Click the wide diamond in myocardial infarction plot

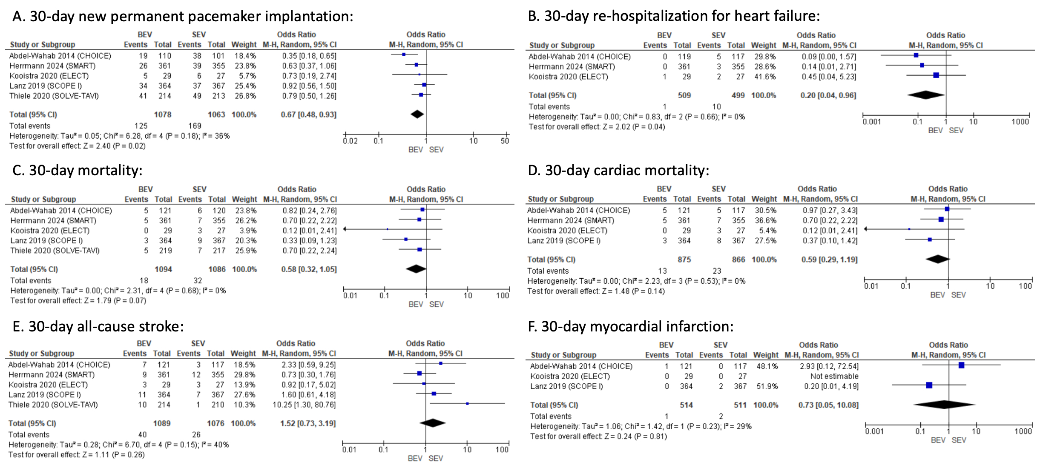tap(944, 405)
